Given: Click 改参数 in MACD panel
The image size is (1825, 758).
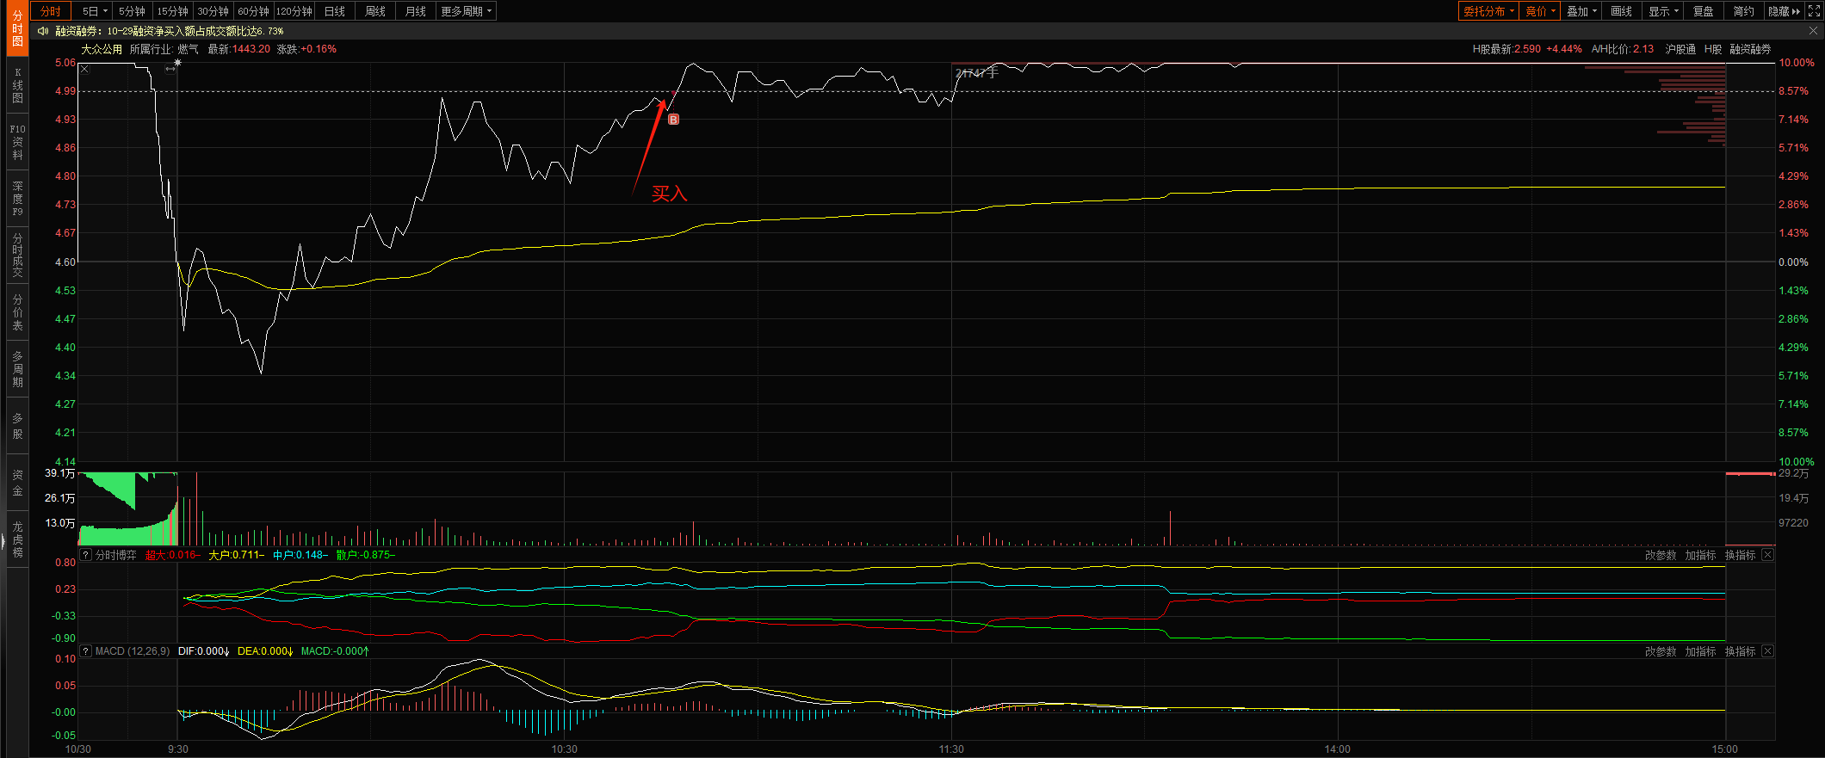Looking at the screenshot, I should [1661, 651].
